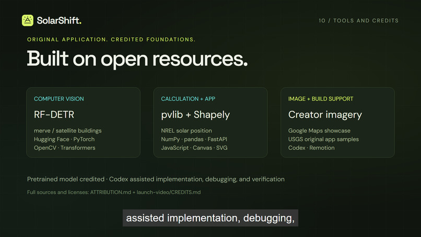Click the 'OpenCV · Transformers' line
The image size is (421, 237).
tap(64, 148)
